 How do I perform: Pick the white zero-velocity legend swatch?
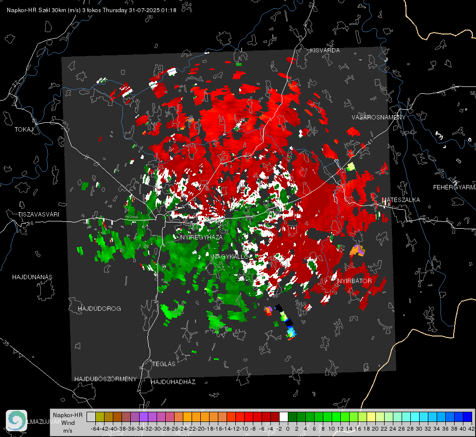point(283,417)
